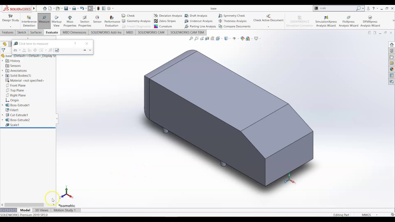Expand Check Active Document dropdown arrow
395x222 pixels.
(268, 27)
